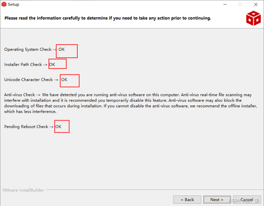
Task: Click OK status beside Operating System Check
Action: pos(61,49)
